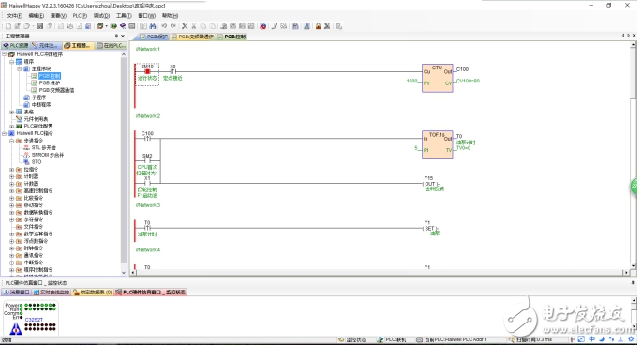642x345 pixels.
Task: Toggle the SM10 contact in Network 1
Action: click(147, 71)
